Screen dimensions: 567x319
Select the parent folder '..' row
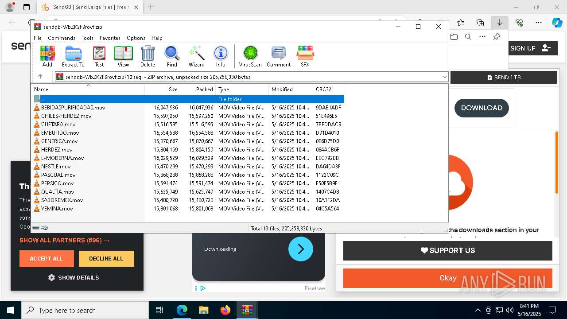(188, 99)
